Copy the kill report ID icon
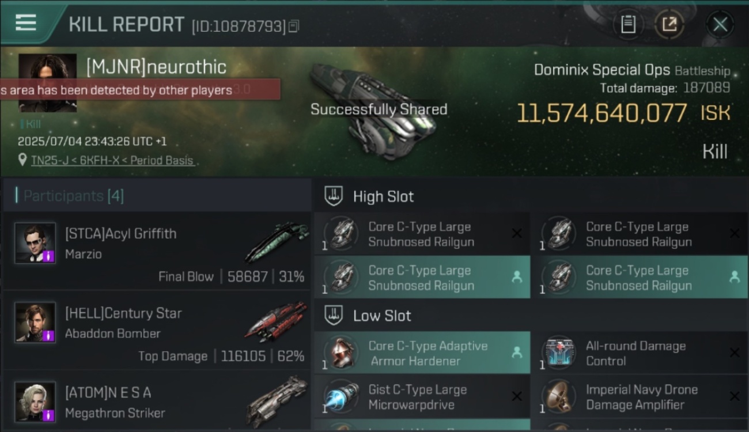 [294, 26]
